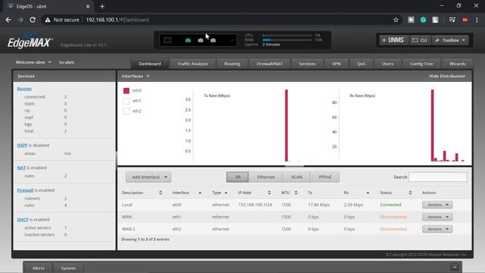Screen dimensions: 485x273
Task: Open the DHCP link in Services
Action: coord(23,219)
